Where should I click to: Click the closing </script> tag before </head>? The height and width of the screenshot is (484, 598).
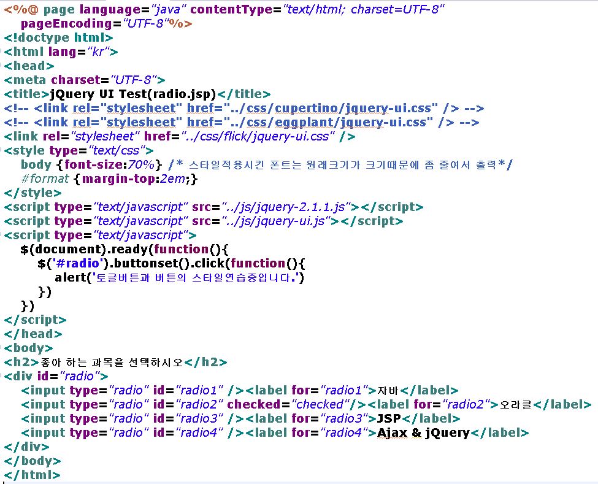[35, 320]
